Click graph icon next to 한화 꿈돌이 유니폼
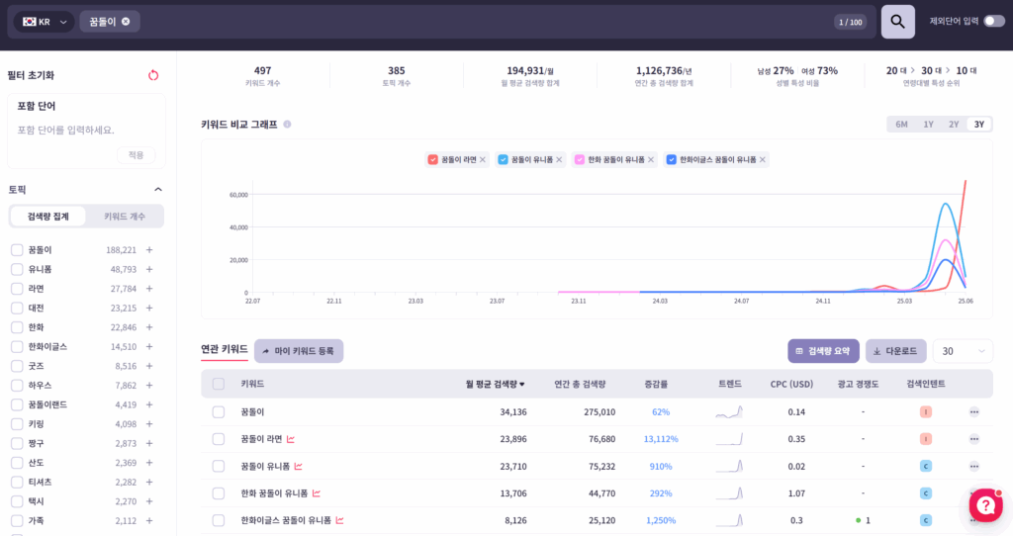 point(316,493)
